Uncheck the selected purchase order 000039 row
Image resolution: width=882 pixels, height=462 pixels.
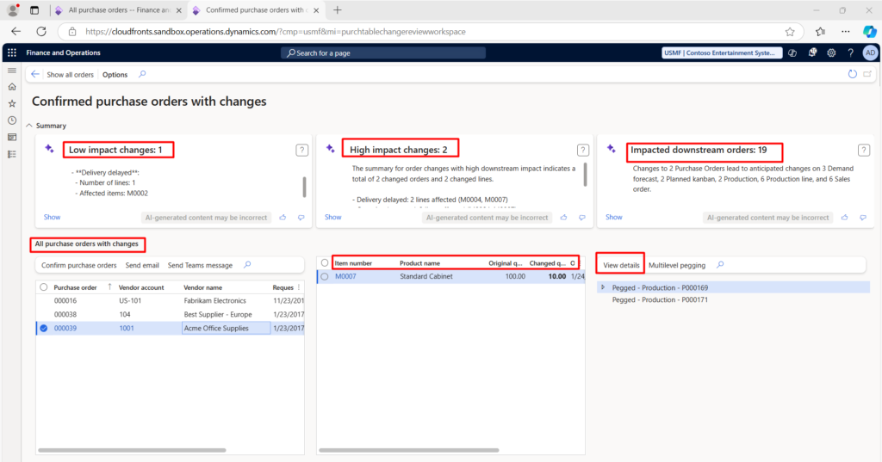44,329
